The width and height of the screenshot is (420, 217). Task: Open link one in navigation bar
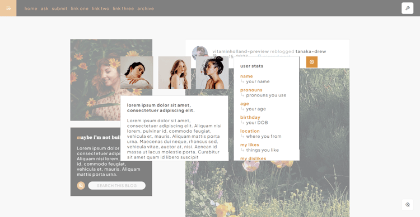(x=80, y=8)
